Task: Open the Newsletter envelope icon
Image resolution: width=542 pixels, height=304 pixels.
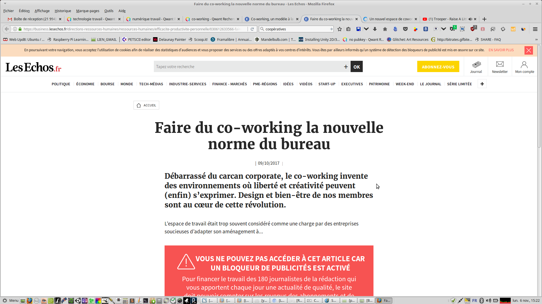Action: pos(500,64)
